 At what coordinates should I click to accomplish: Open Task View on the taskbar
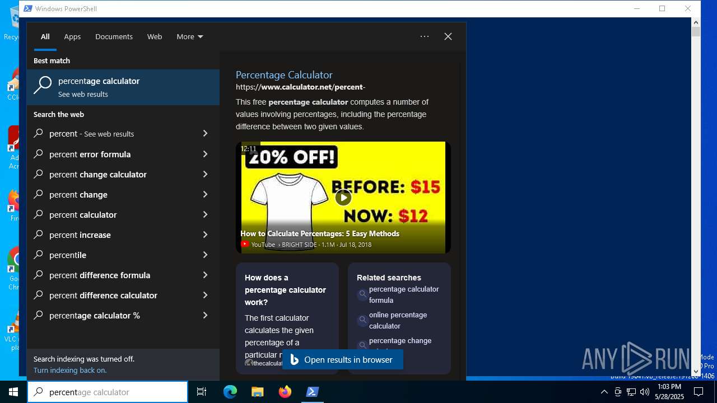[202, 392]
